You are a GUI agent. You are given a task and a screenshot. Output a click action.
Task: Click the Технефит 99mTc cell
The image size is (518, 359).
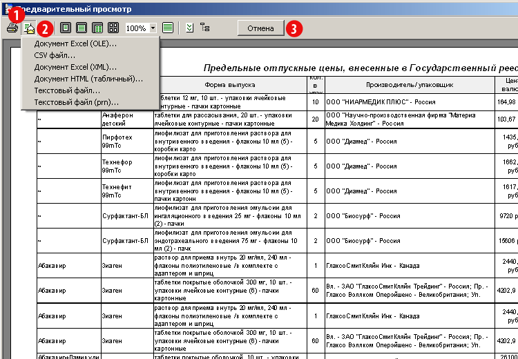pos(127,191)
